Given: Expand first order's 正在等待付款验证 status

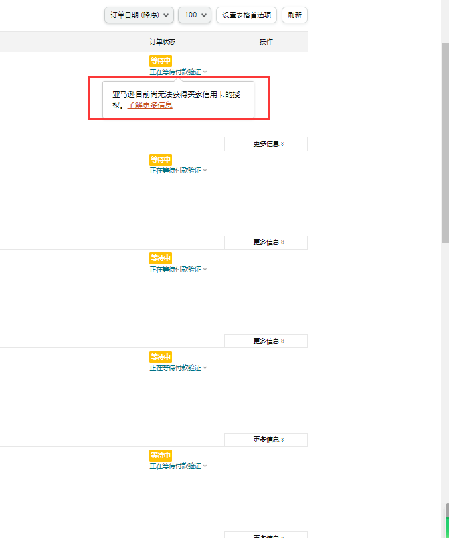Looking at the screenshot, I should point(178,72).
